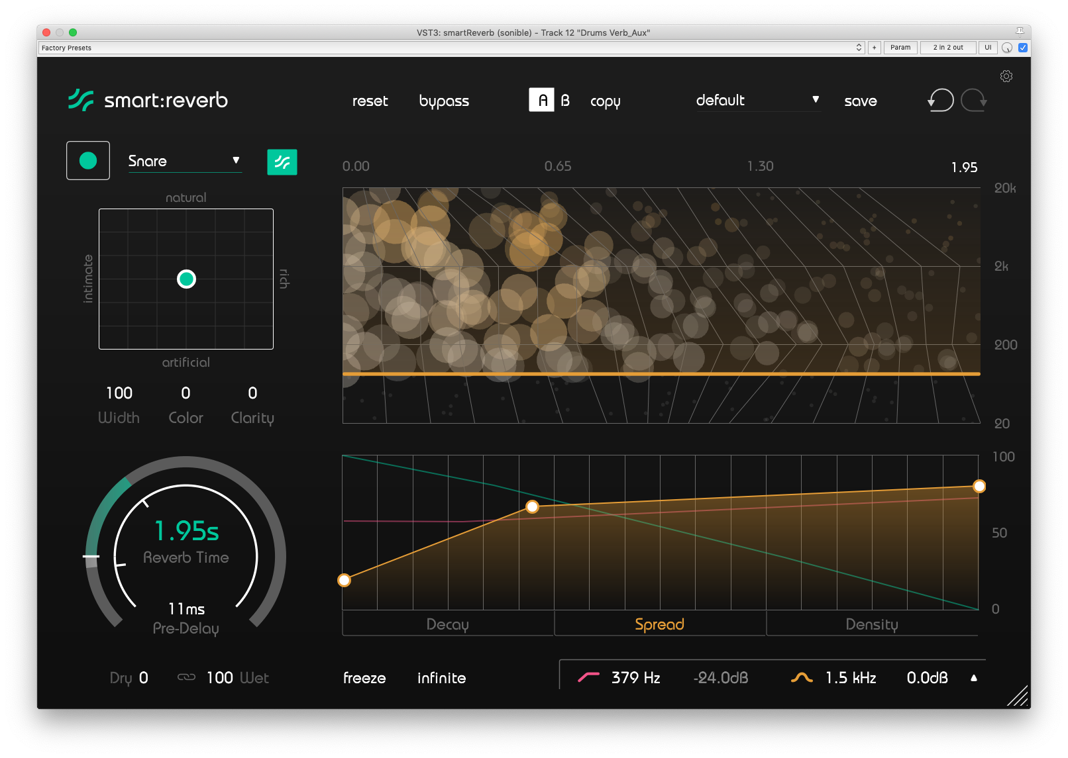Click the orange bell filter icon
This screenshot has height=758, width=1068.
802,677
